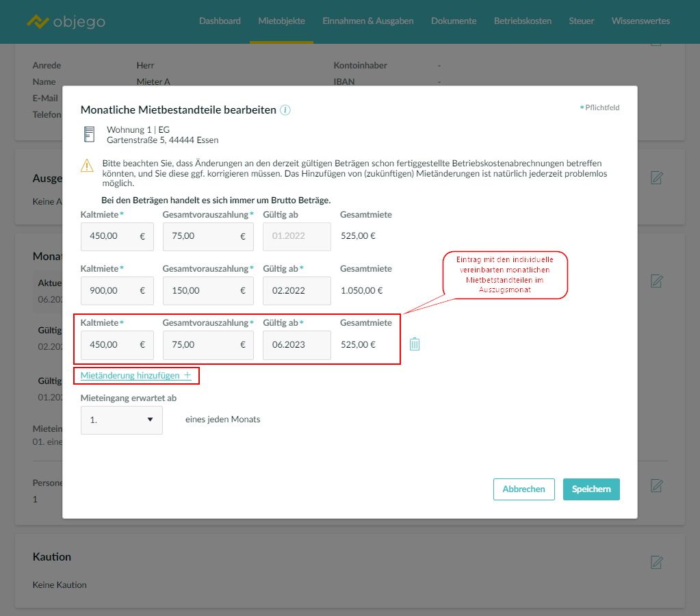Switch to Einnahmen & Ausgaben tab
The width and height of the screenshot is (700, 616).
pos(368,21)
